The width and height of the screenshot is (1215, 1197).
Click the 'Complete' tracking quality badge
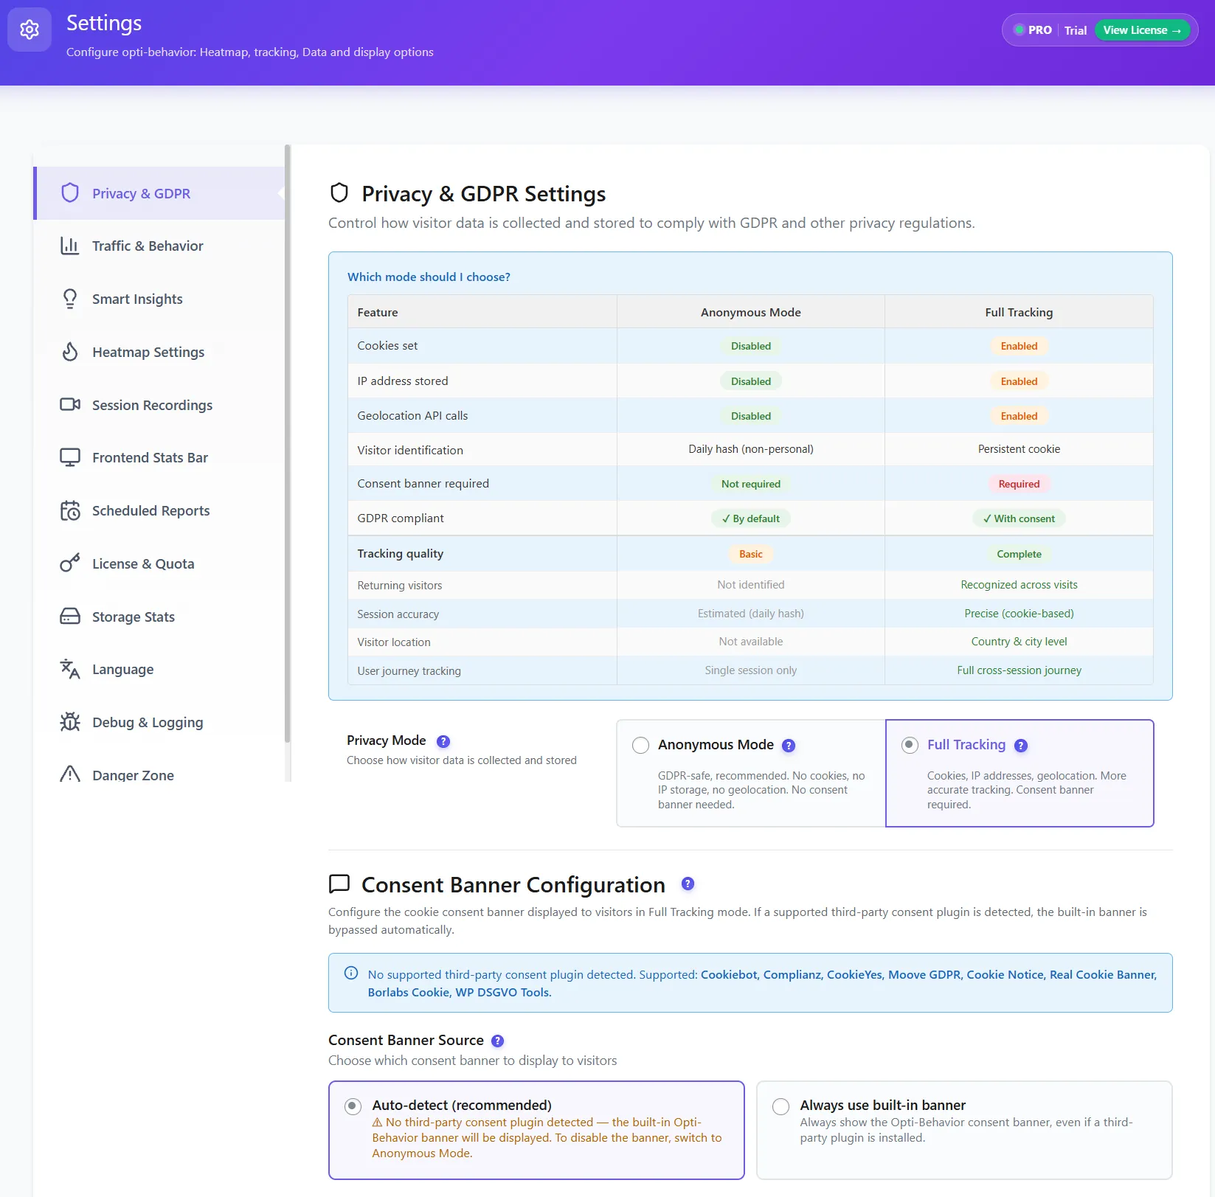click(1019, 554)
